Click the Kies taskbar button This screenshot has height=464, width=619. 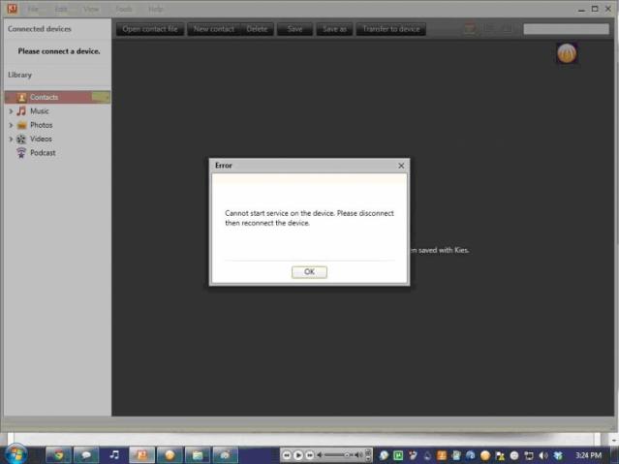tap(141, 455)
